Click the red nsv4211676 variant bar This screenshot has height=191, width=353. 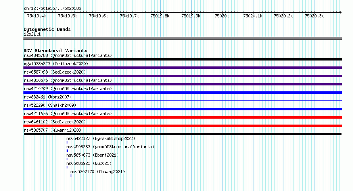click(x=182, y=117)
